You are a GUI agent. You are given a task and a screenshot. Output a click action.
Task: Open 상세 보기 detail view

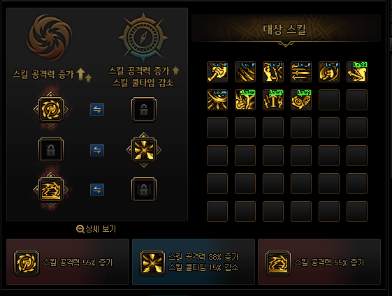click(96, 229)
